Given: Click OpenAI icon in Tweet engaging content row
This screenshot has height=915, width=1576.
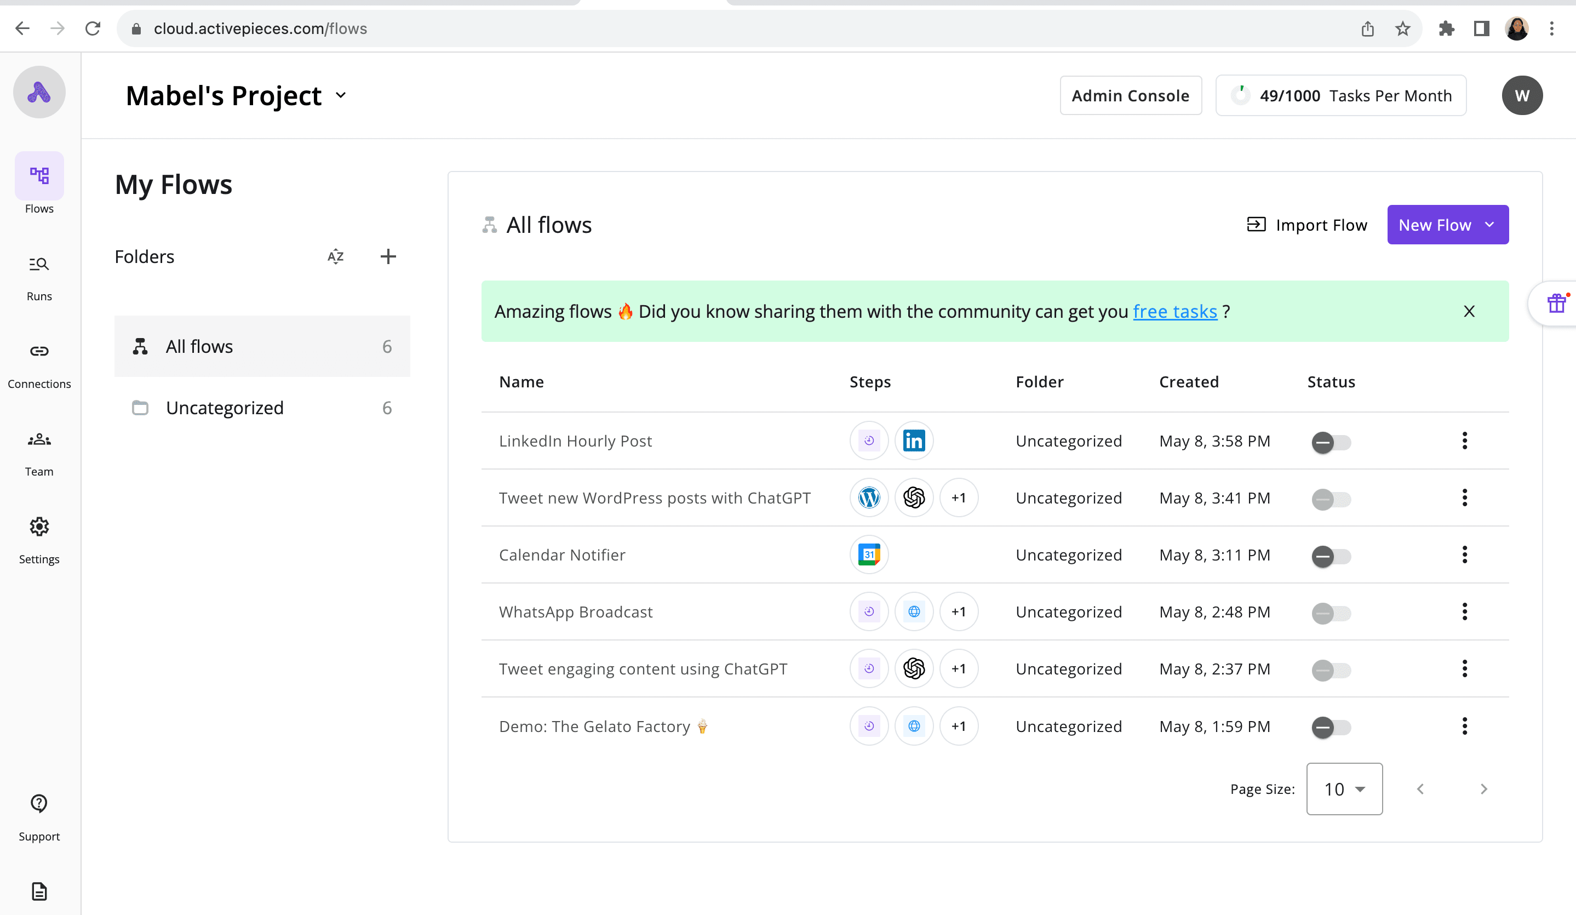Looking at the screenshot, I should pyautogui.click(x=914, y=668).
